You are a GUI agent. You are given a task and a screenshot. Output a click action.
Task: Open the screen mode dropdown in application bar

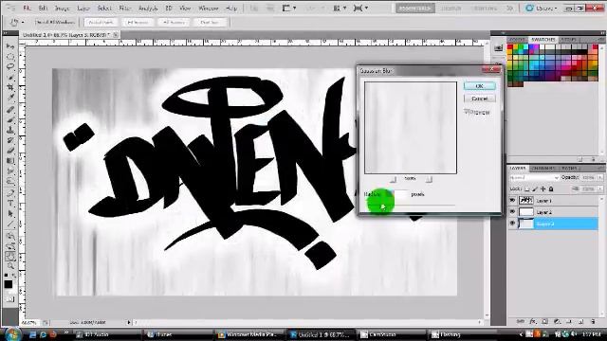click(x=360, y=9)
